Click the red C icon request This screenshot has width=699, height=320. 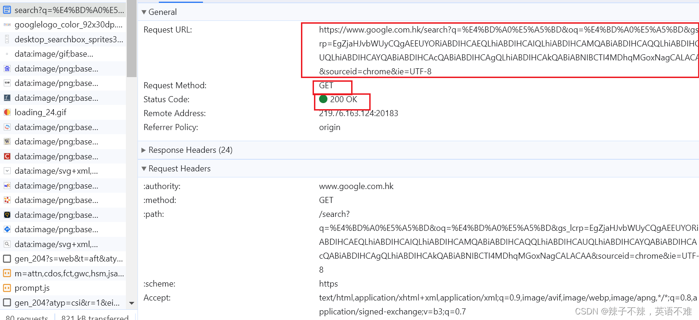click(7, 157)
